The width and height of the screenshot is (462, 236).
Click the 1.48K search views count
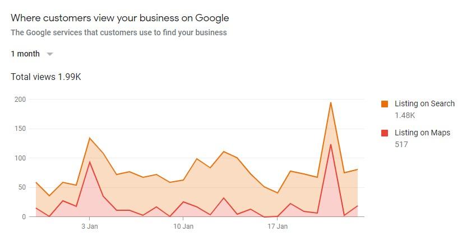[x=405, y=116]
